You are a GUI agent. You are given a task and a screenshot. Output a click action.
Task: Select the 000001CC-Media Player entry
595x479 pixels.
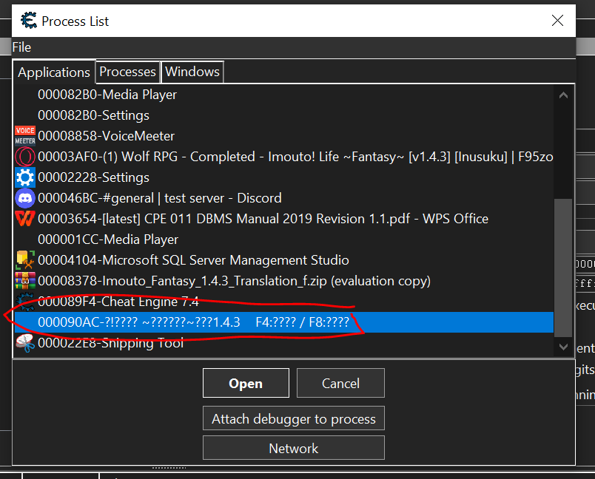click(x=107, y=239)
